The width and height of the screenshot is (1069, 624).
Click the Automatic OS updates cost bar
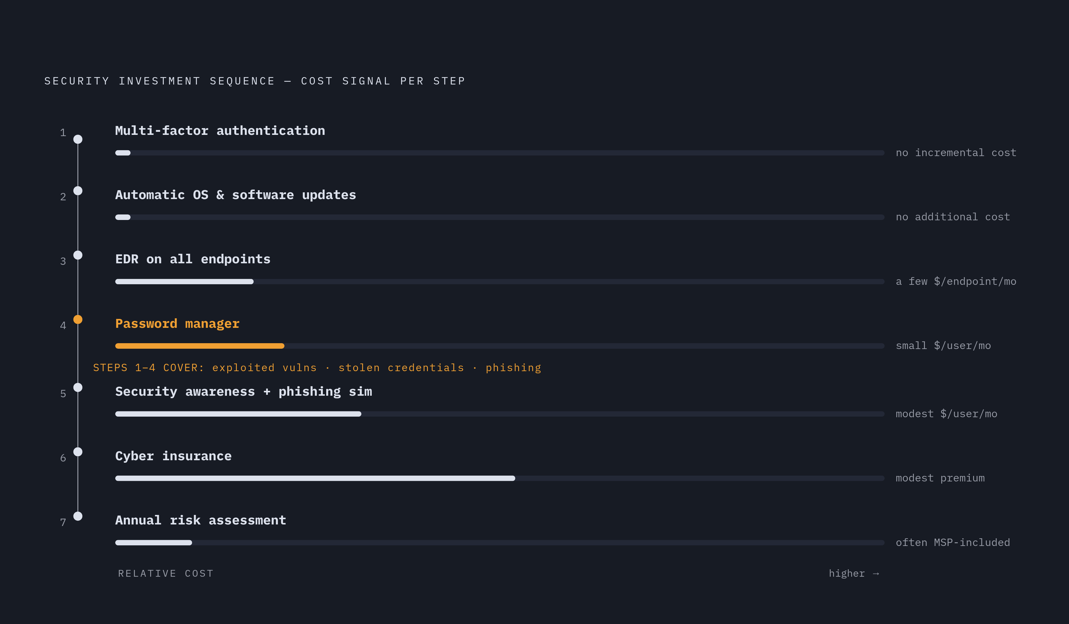point(500,217)
